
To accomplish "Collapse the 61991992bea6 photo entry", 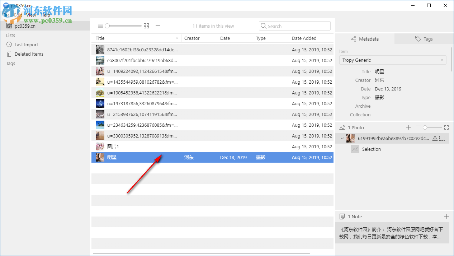I will click(342, 138).
